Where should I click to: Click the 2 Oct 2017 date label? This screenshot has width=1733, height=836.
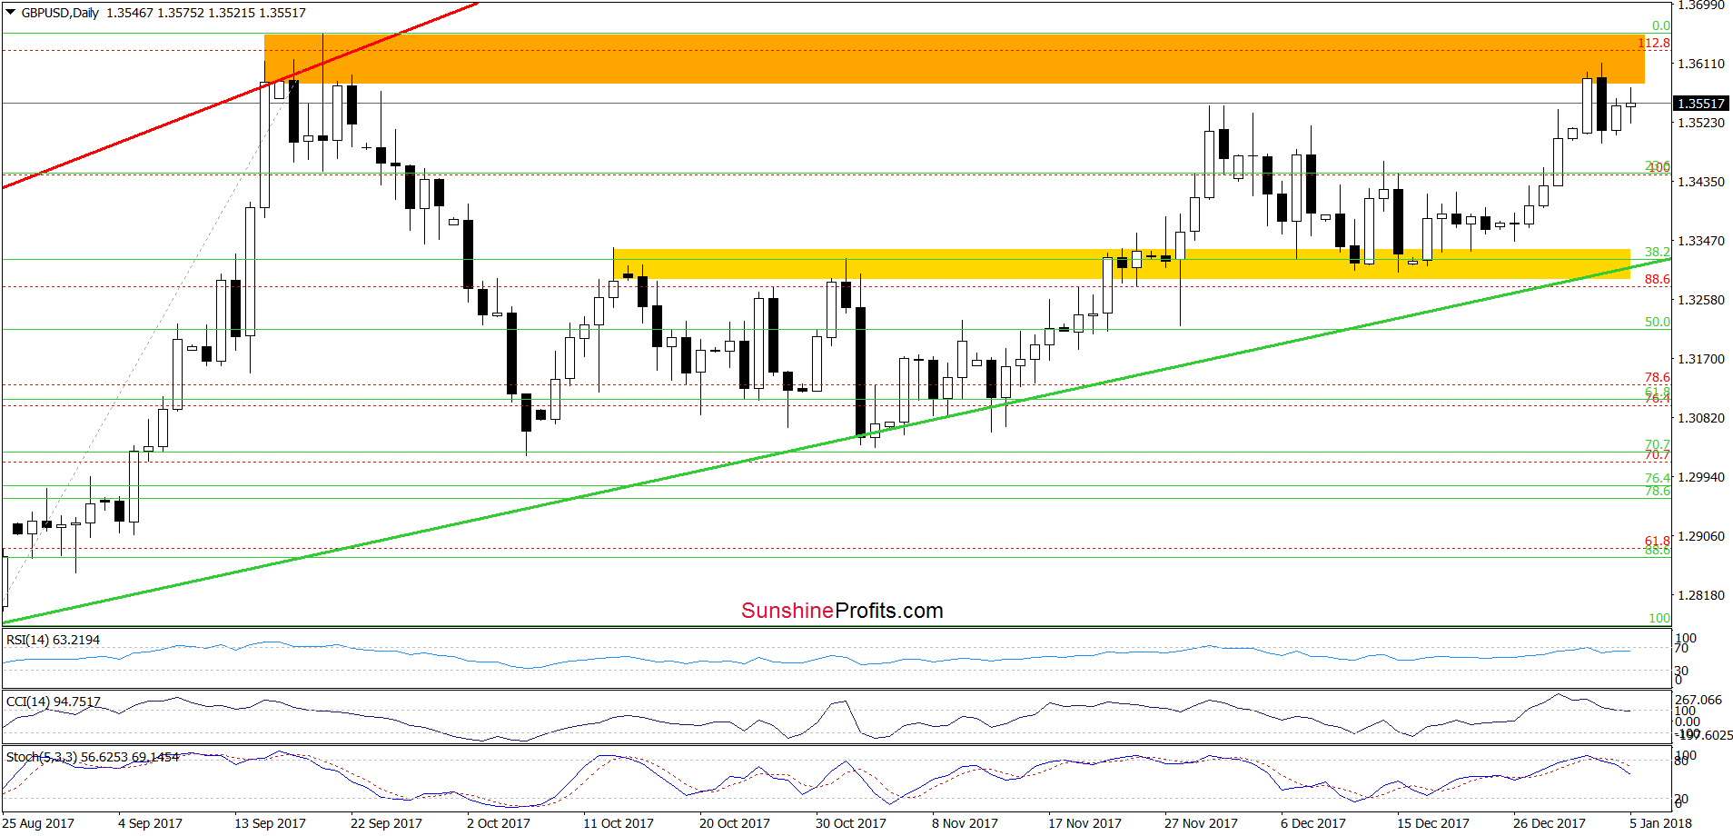click(x=499, y=823)
